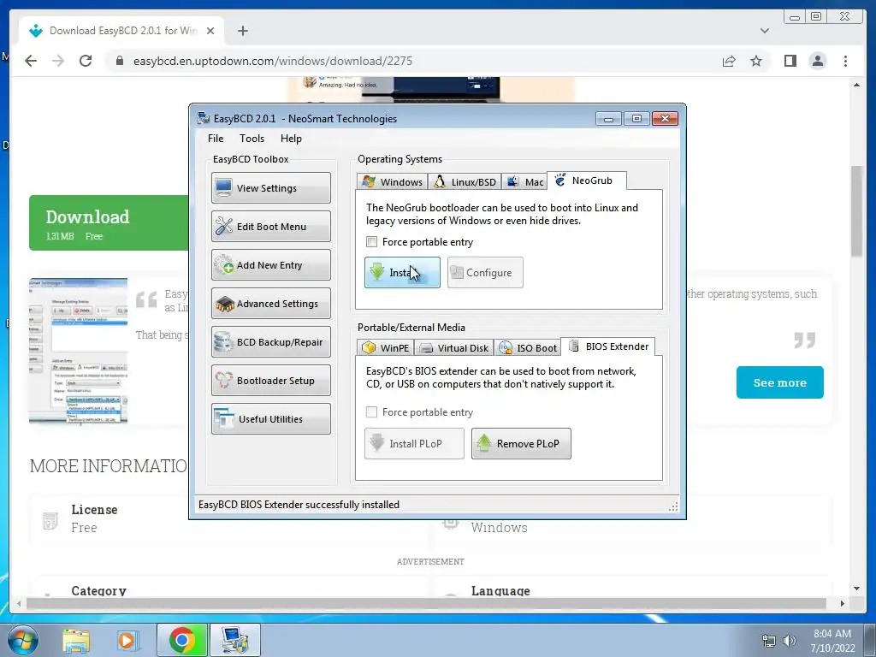Viewport: 876px width, 657px height.
Task: Click the horizontal scrollbar of the webpage
Action: (426, 603)
